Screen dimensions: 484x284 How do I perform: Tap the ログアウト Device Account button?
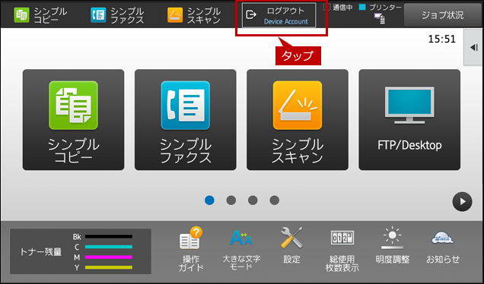(x=279, y=15)
